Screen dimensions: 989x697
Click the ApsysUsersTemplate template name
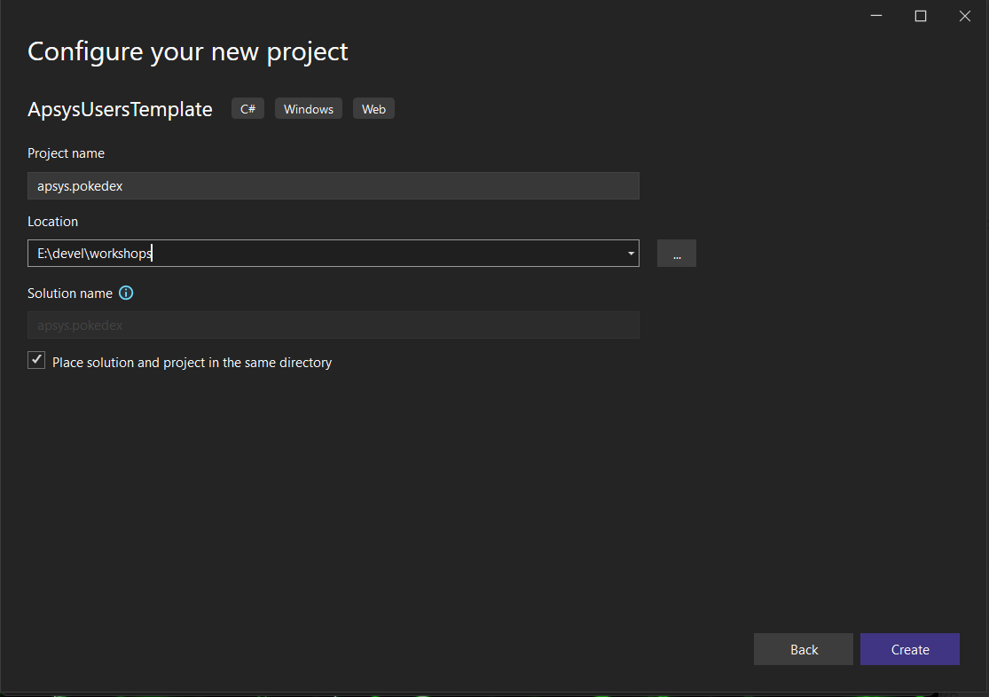pyautogui.click(x=120, y=109)
